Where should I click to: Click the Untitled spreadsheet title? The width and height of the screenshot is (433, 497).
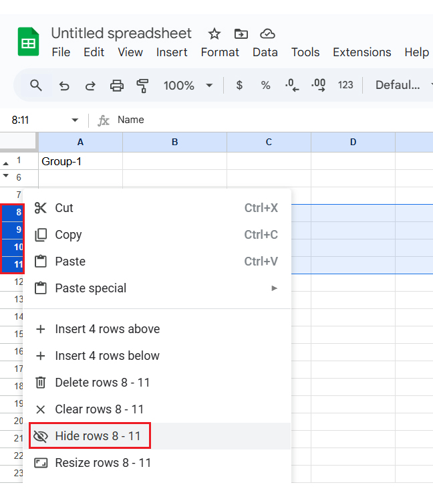click(121, 33)
